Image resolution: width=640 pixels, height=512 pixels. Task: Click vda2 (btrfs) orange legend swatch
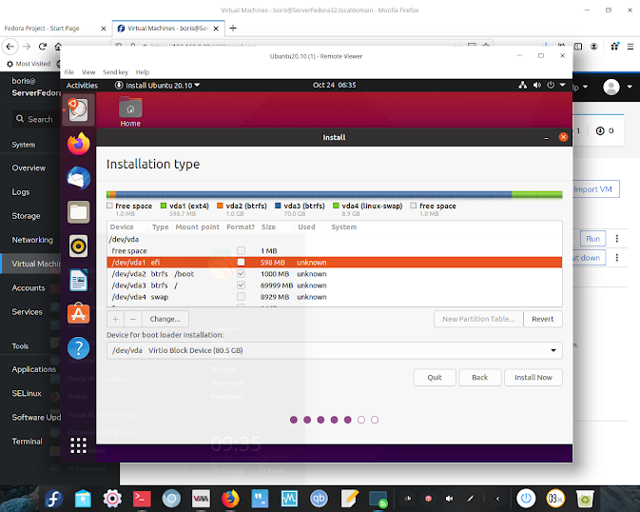click(220, 206)
